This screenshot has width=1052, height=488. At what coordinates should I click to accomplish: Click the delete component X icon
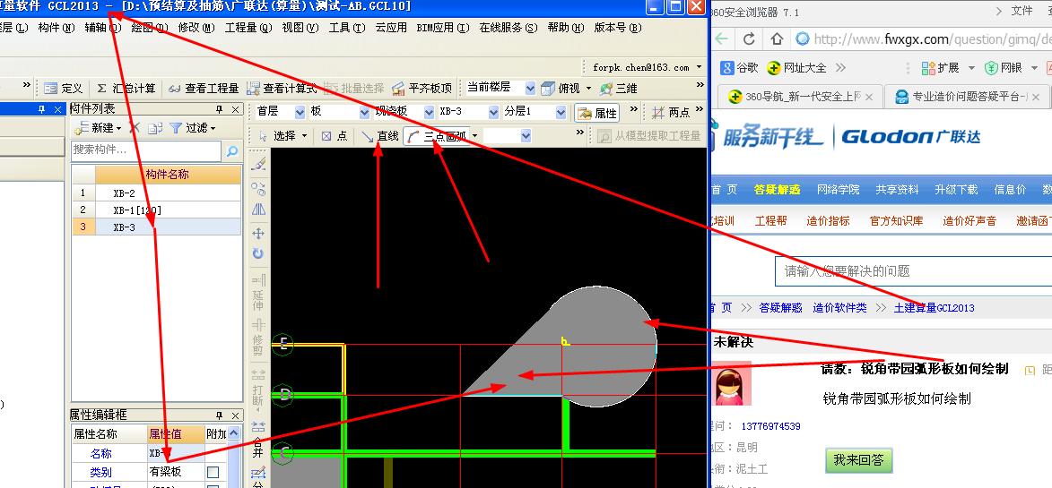point(135,128)
